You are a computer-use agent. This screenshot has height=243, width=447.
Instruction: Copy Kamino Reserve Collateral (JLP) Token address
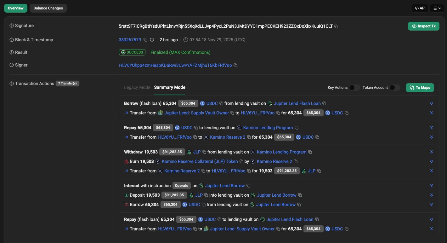[x=241, y=161]
